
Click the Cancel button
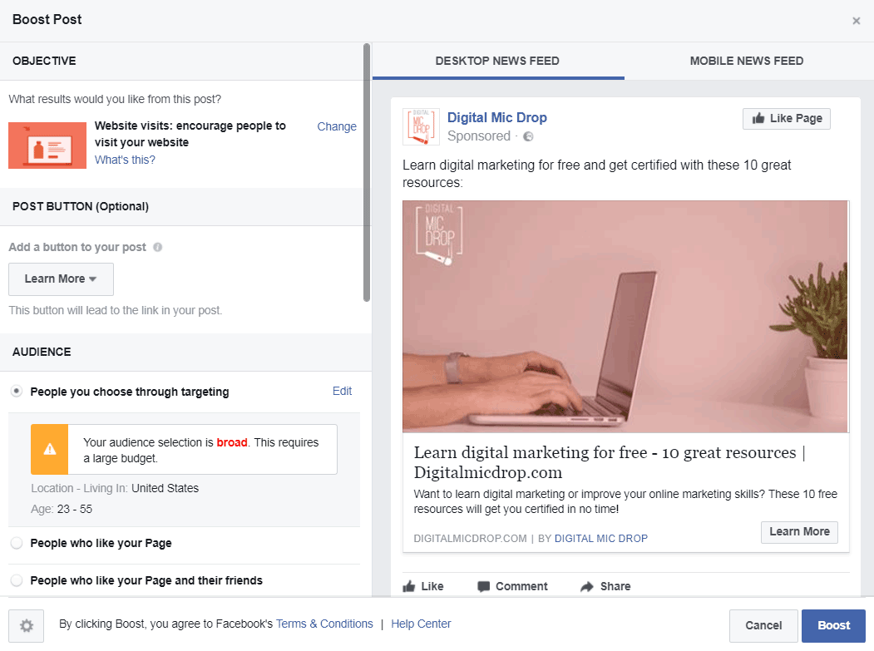(763, 625)
